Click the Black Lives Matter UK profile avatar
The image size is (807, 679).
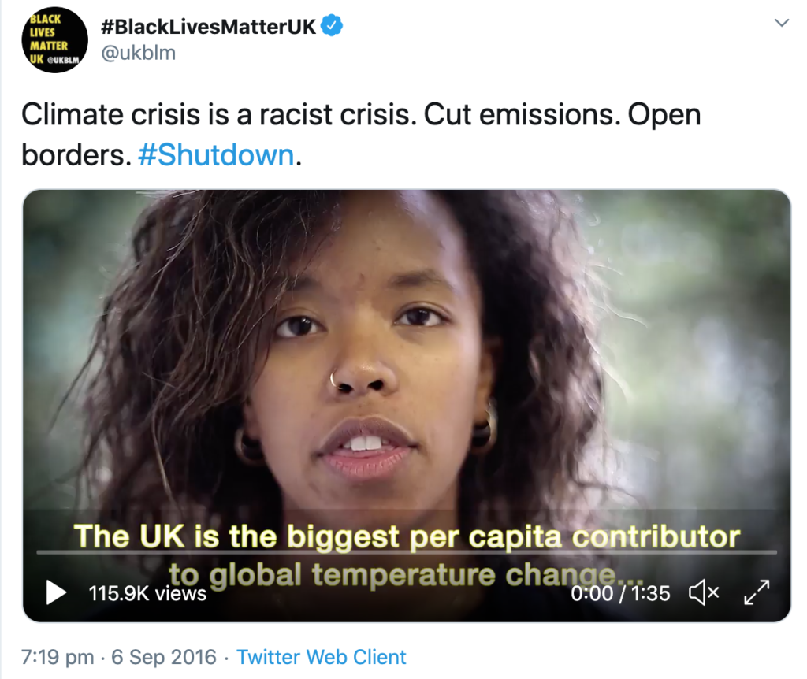(x=54, y=40)
